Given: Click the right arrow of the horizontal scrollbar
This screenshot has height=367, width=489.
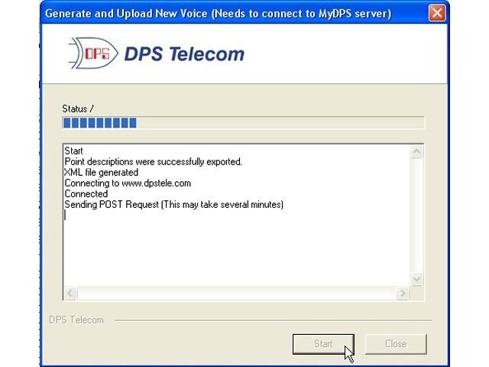Looking at the screenshot, I should pos(403,293).
